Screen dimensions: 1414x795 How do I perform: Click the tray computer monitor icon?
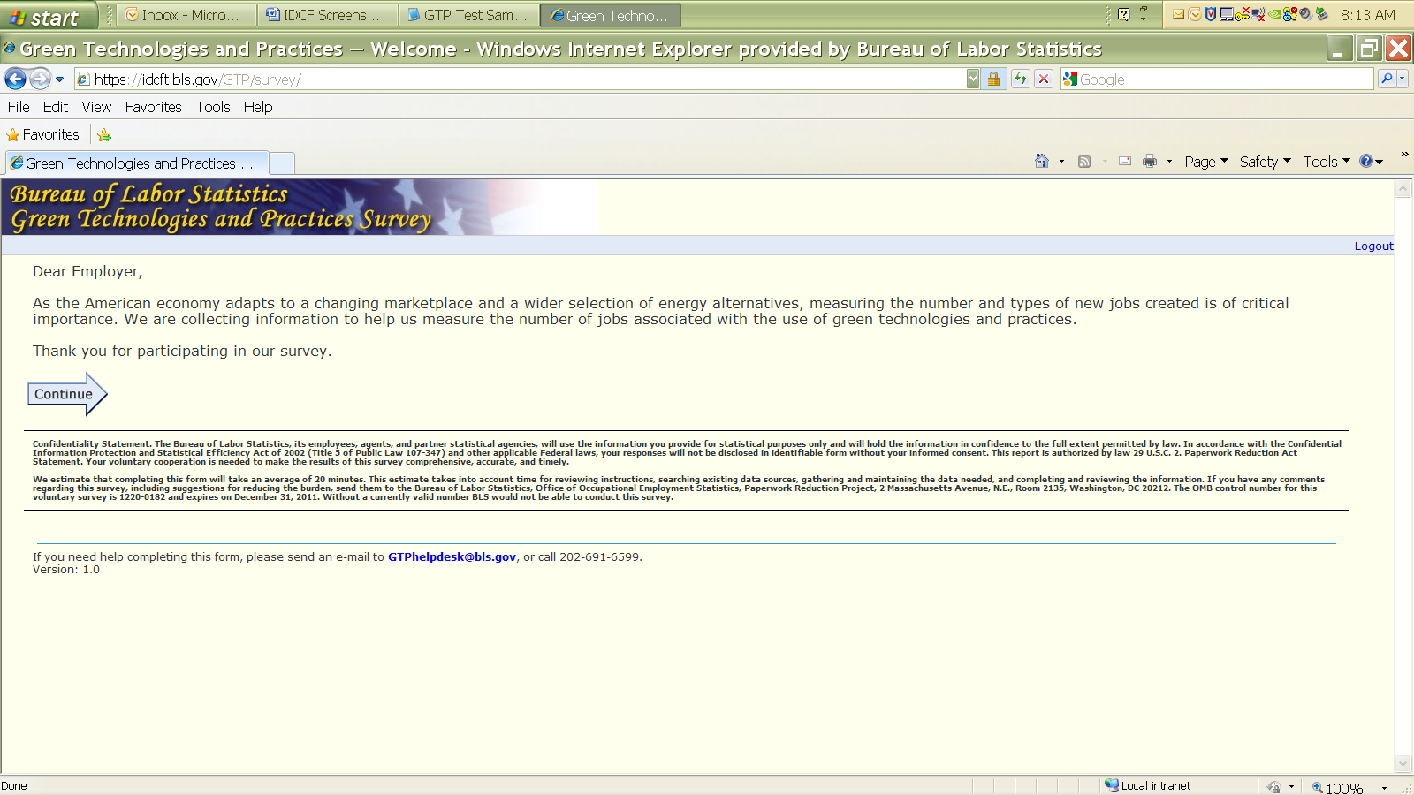[x=1227, y=14]
